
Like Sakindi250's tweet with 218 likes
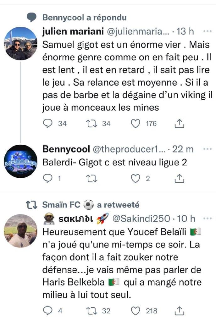[136, 311]
